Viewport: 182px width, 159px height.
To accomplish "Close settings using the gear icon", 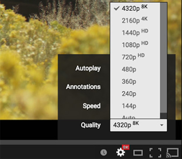I will [x=121, y=152].
